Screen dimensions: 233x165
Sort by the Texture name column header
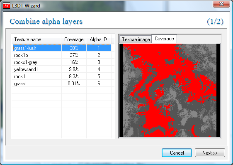point(36,39)
